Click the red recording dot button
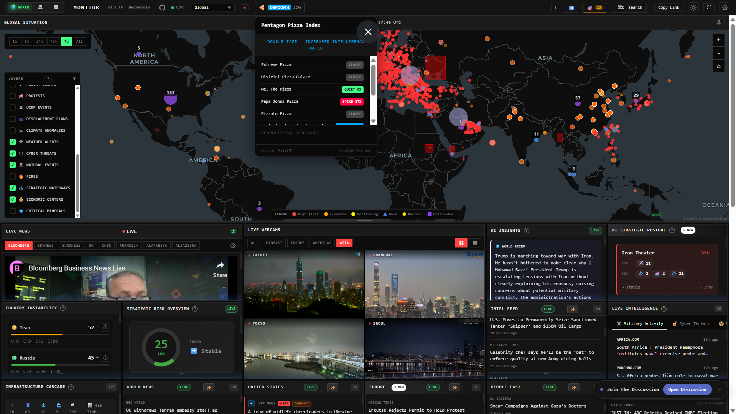 pos(245,8)
